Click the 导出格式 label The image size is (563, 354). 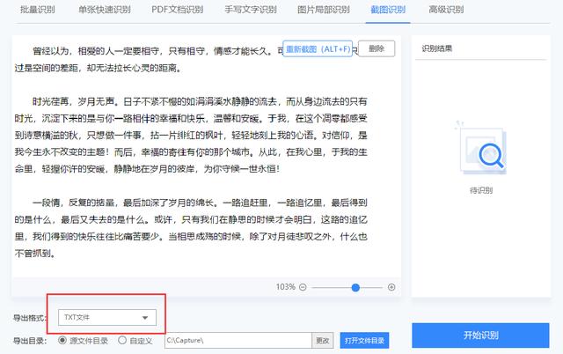point(30,318)
